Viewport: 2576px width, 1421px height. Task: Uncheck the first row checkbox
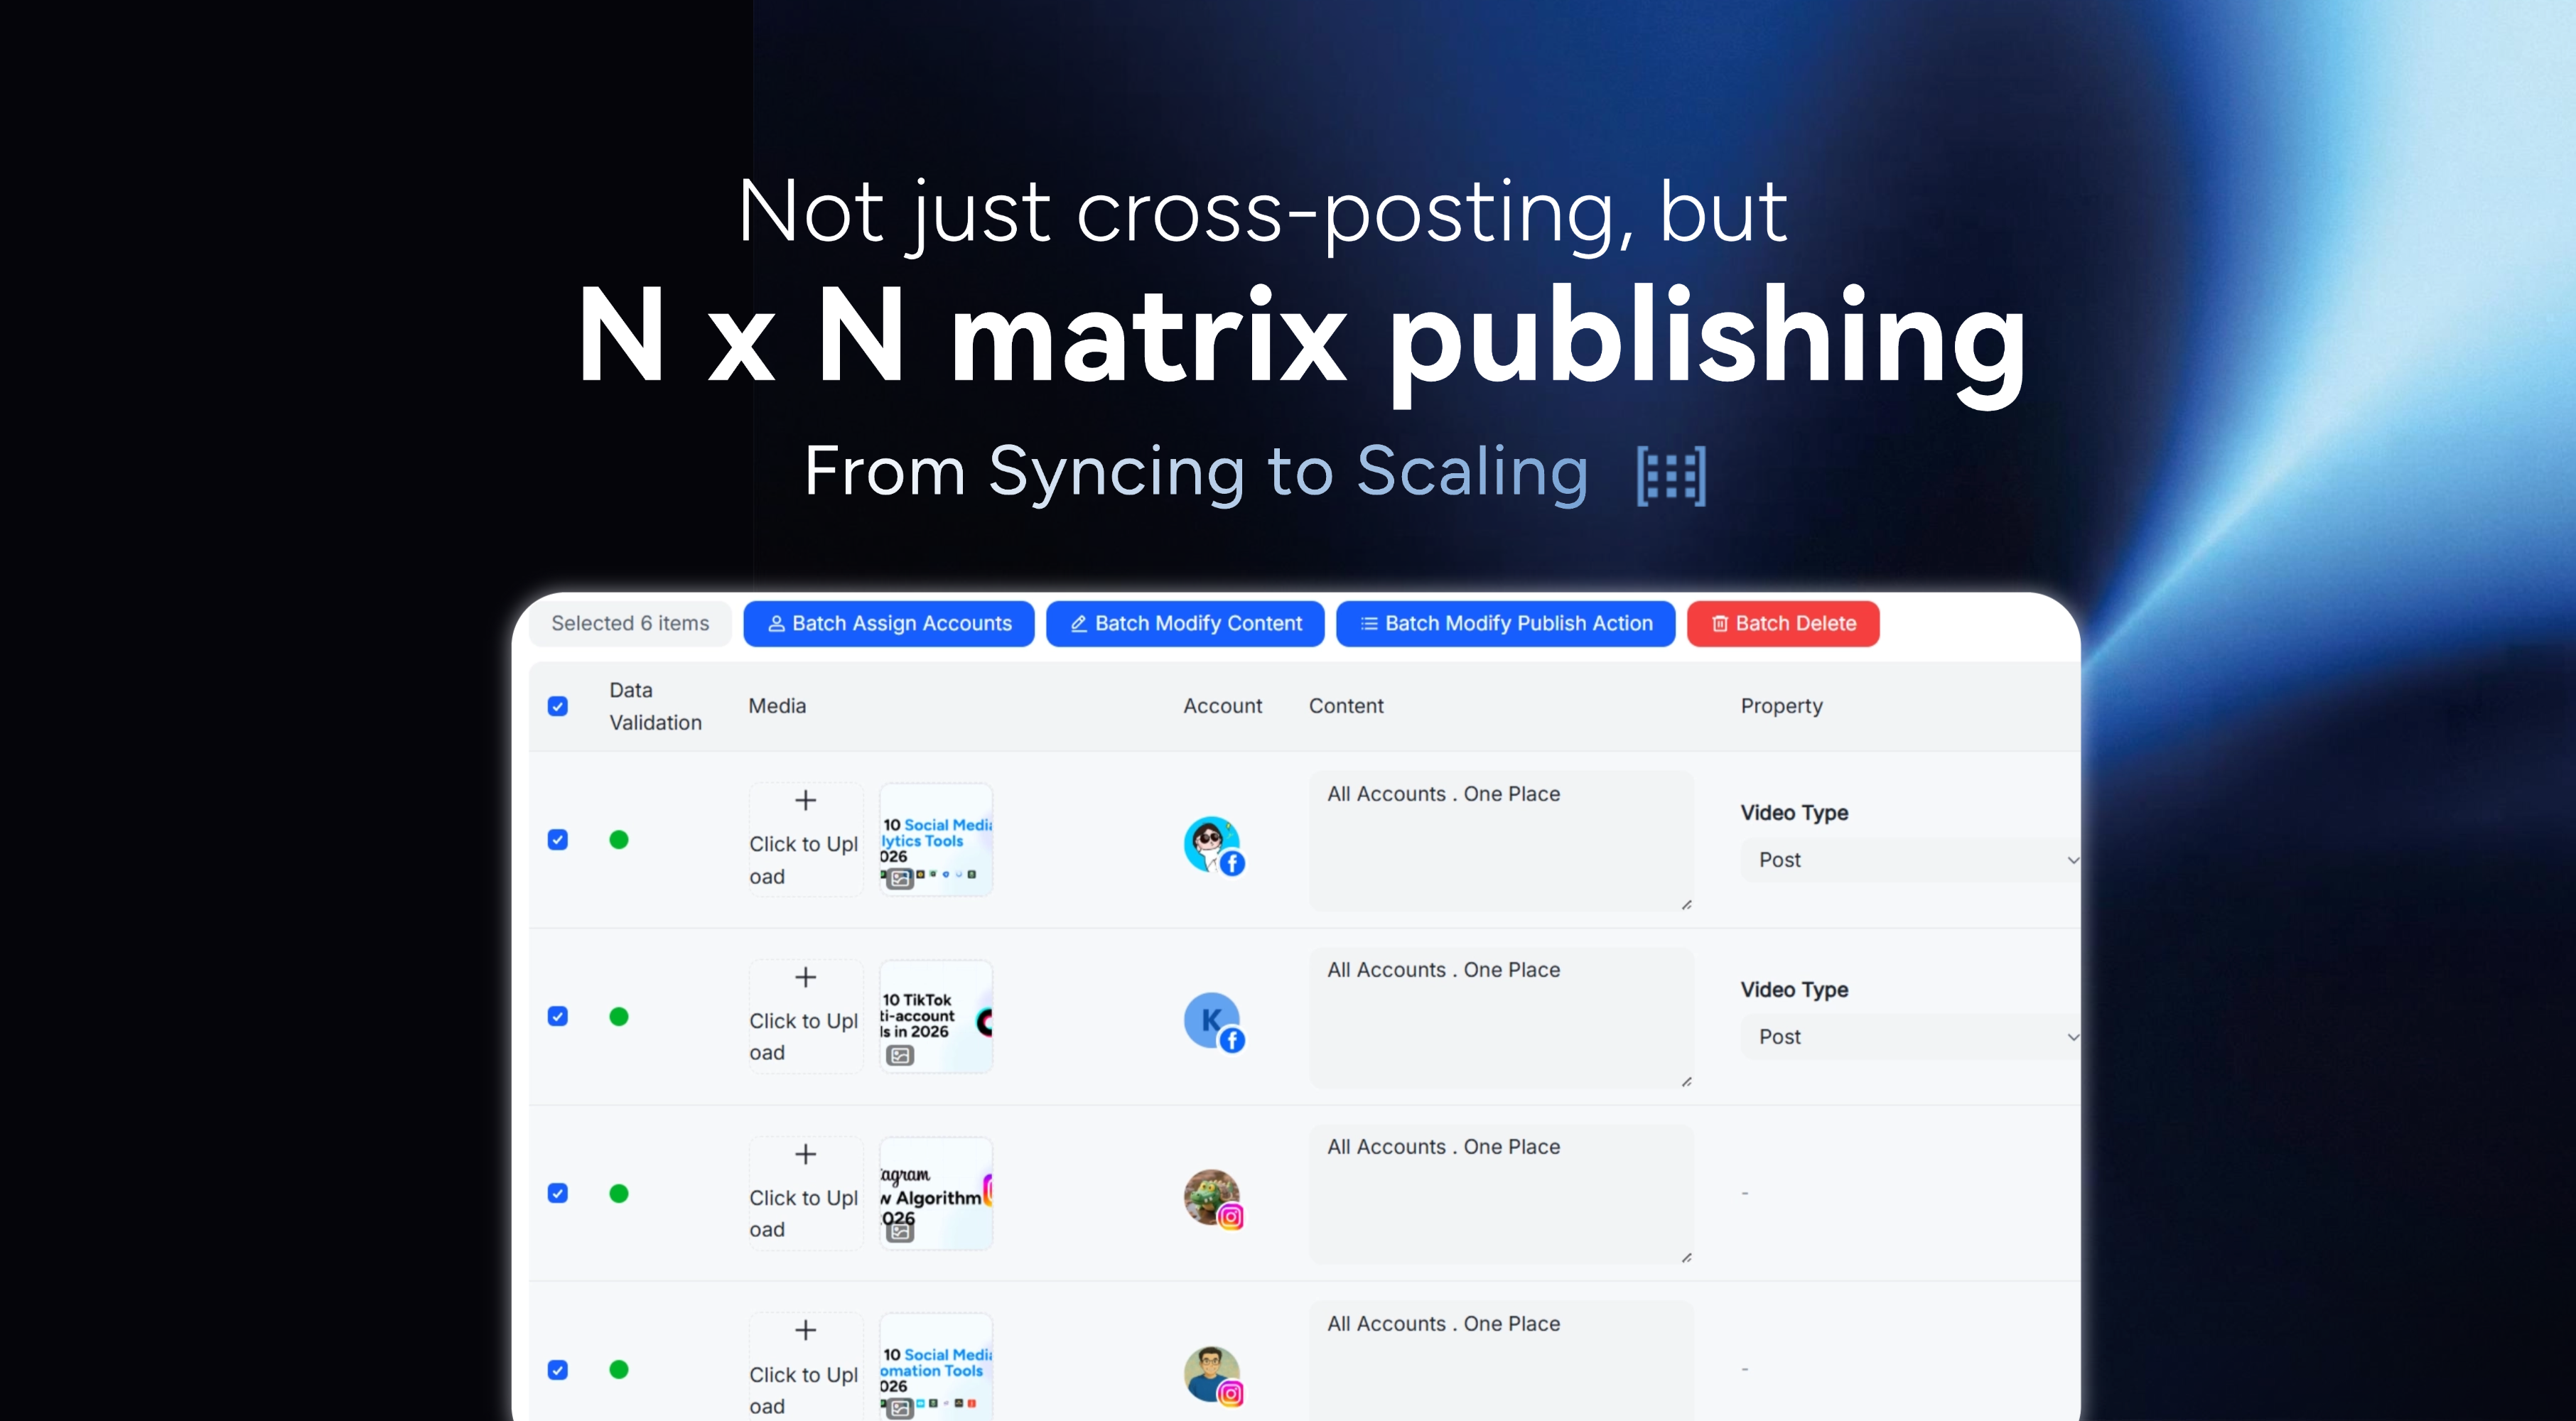(x=558, y=840)
